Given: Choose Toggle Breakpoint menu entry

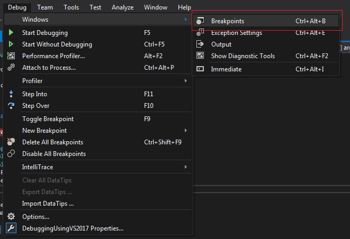Looking at the screenshot, I should tap(48, 119).
